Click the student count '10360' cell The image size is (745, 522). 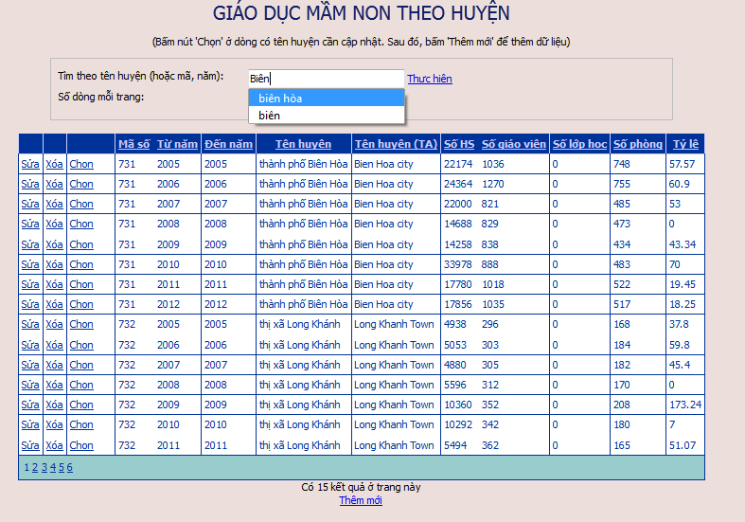(x=458, y=405)
